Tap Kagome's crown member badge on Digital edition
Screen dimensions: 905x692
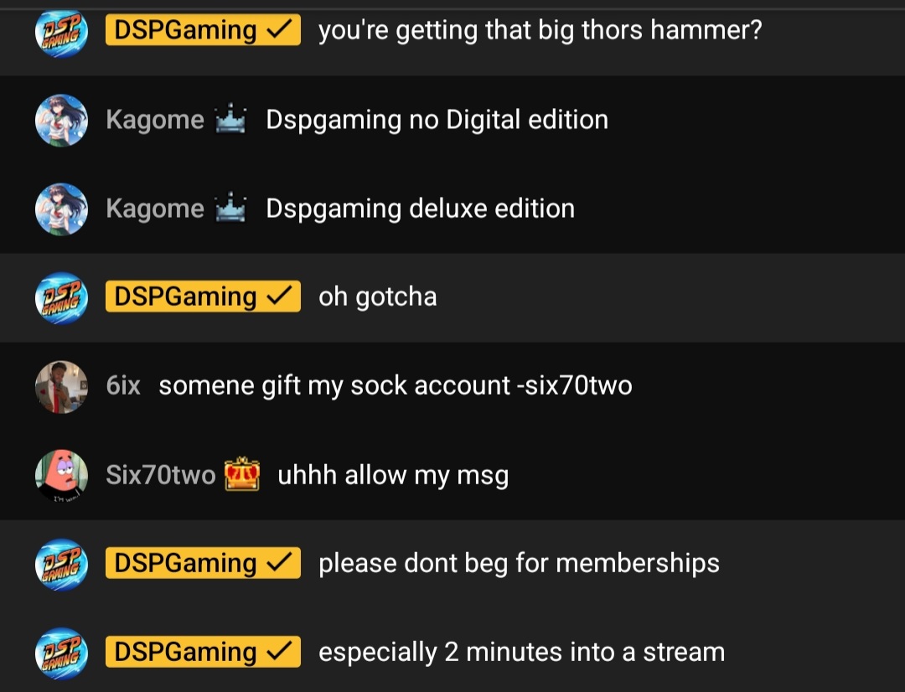230,118
